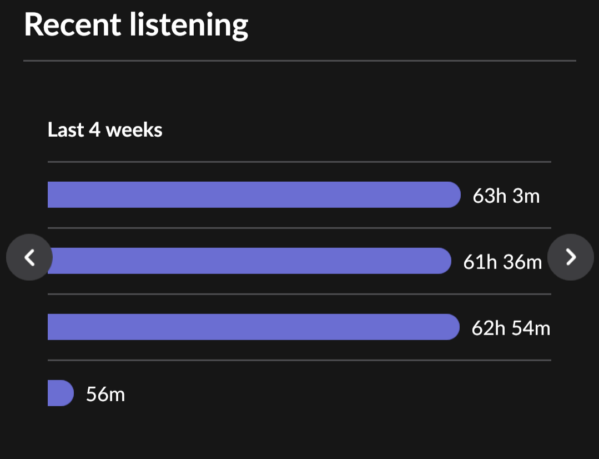The height and width of the screenshot is (459, 599).
Task: Click the 63h 3m duration label
Action: [506, 196]
